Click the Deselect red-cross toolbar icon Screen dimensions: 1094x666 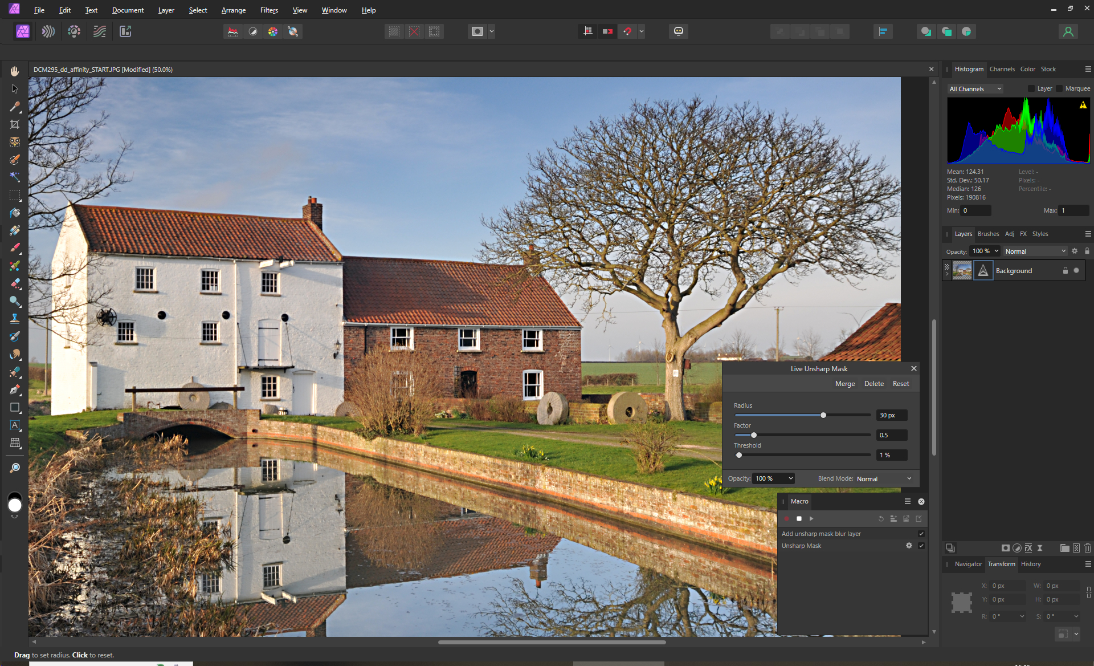[414, 31]
